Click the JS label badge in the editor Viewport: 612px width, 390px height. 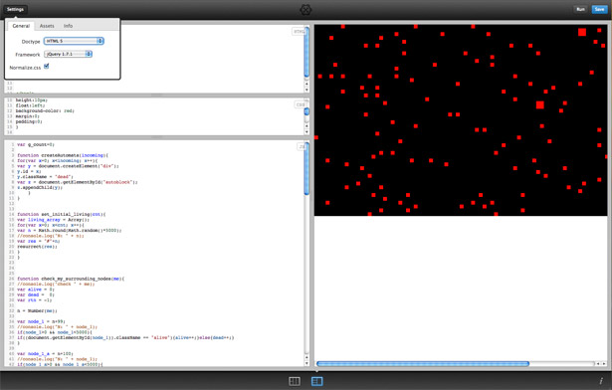302,147
